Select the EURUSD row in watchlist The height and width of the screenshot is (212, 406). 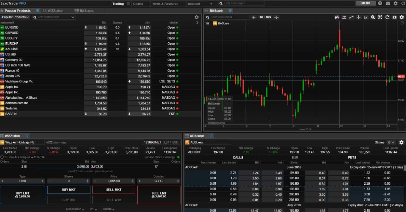pyautogui.click(x=101, y=28)
